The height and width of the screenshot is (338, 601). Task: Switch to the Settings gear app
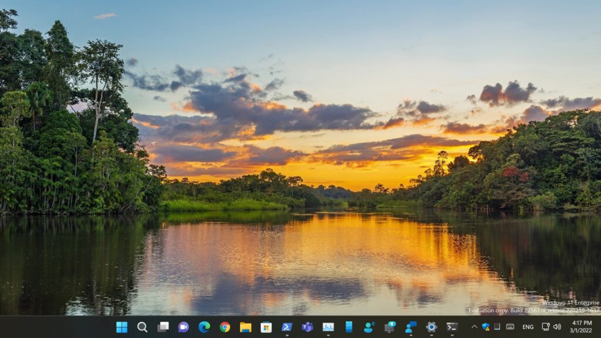[431, 327]
